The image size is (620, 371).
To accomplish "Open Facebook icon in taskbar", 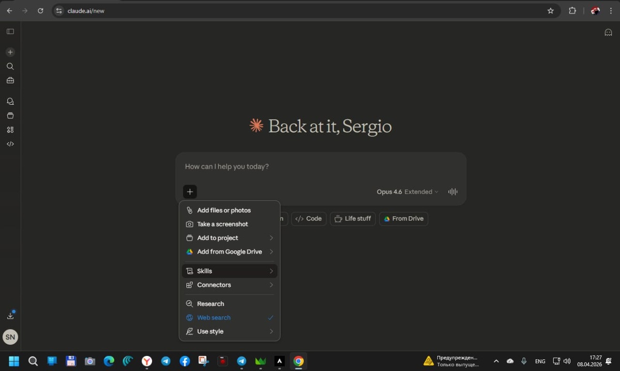I will [x=184, y=361].
